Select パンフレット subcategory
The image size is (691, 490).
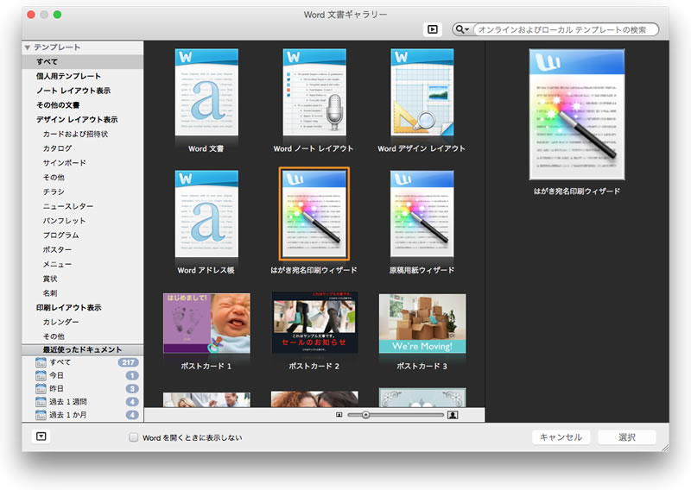tap(64, 221)
